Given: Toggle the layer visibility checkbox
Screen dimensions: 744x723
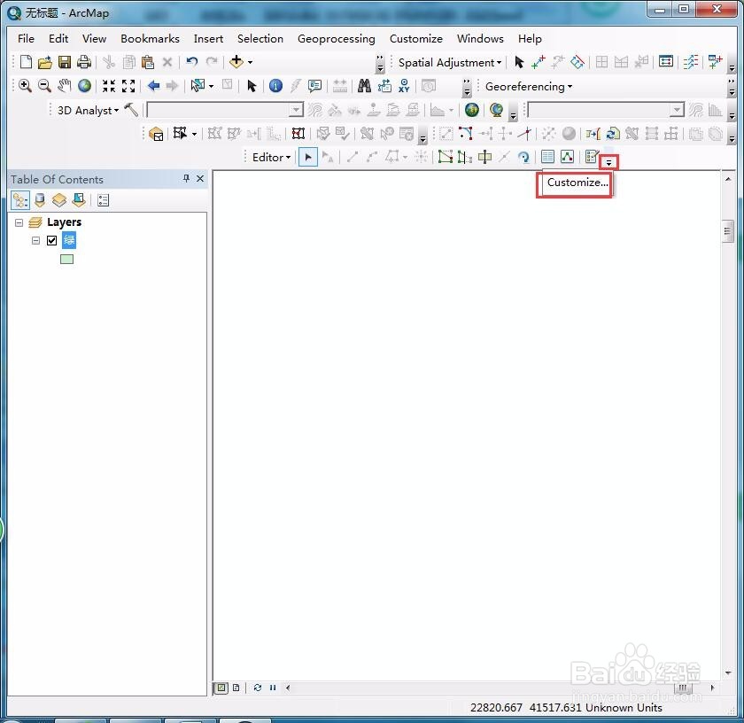Looking at the screenshot, I should pos(51,241).
